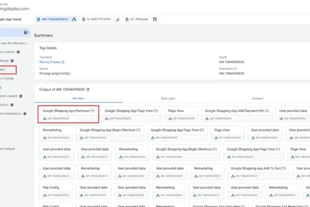
Task: Click the clear-messages trash icon in sidebar
Action: (x=26, y=32)
